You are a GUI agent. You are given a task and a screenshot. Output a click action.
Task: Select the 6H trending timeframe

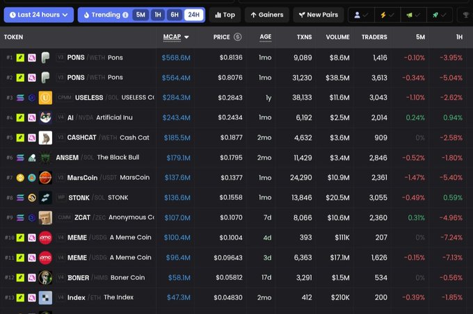tap(175, 15)
